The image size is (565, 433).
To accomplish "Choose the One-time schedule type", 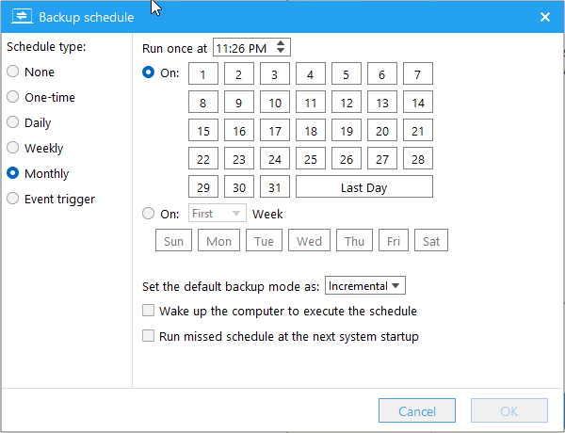I will (13, 97).
